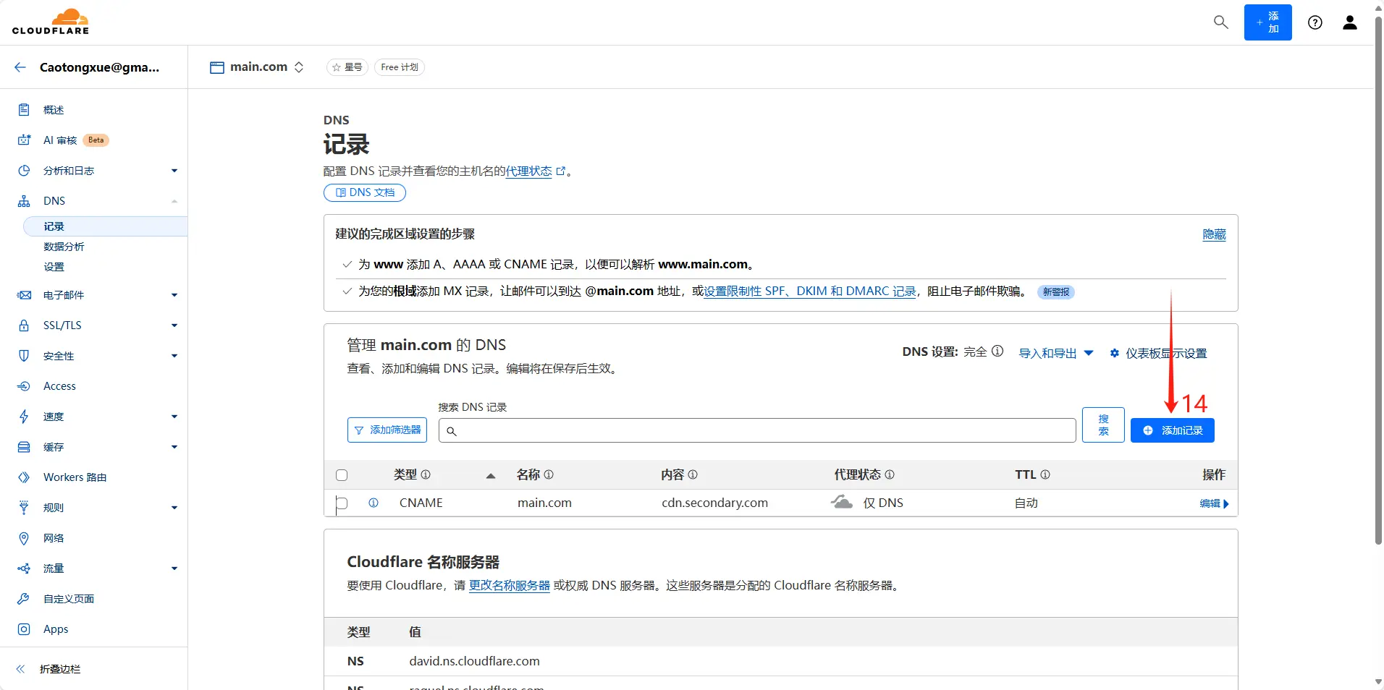Click the Apps sidebar icon
1384x690 pixels.
[x=24, y=629]
